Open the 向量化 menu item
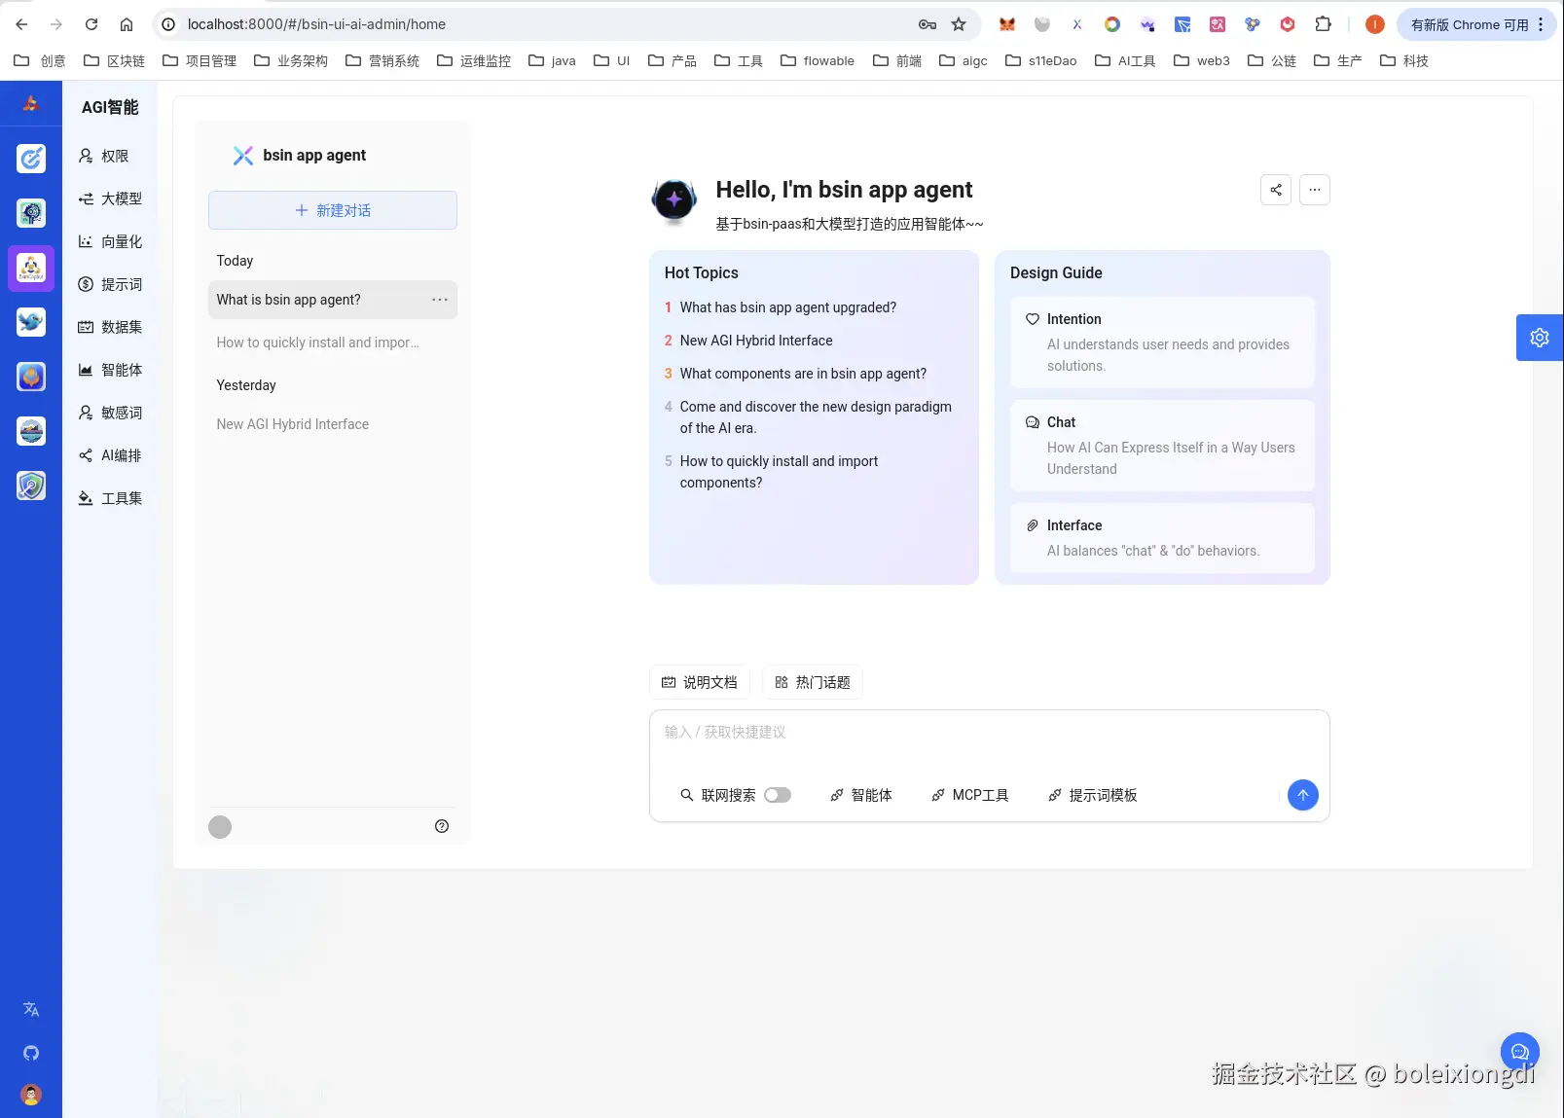1564x1118 pixels. 110,241
